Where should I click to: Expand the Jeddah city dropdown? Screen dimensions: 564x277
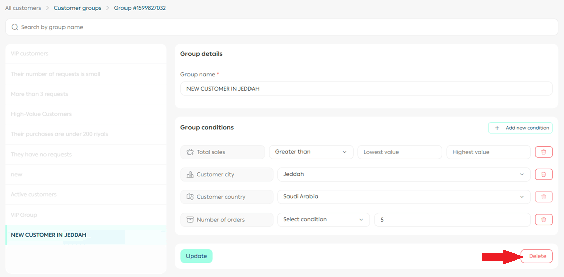403,174
